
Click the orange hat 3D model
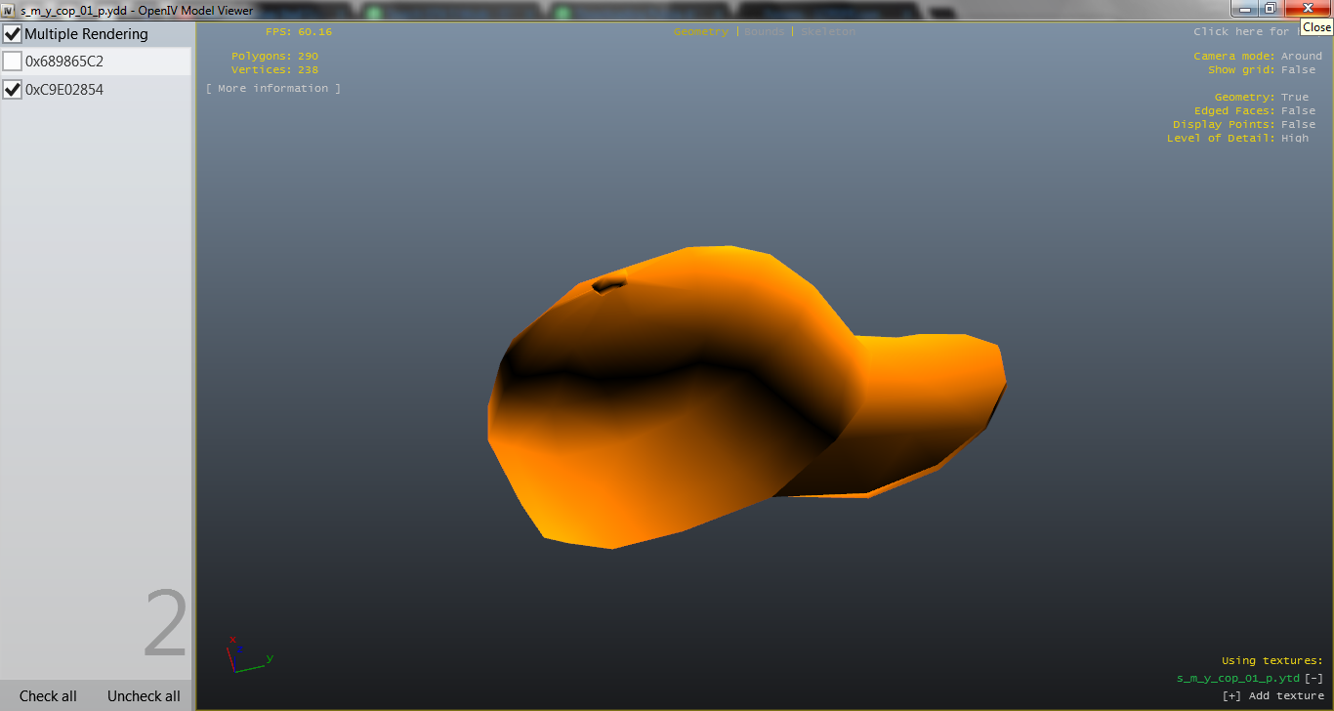tap(747, 397)
